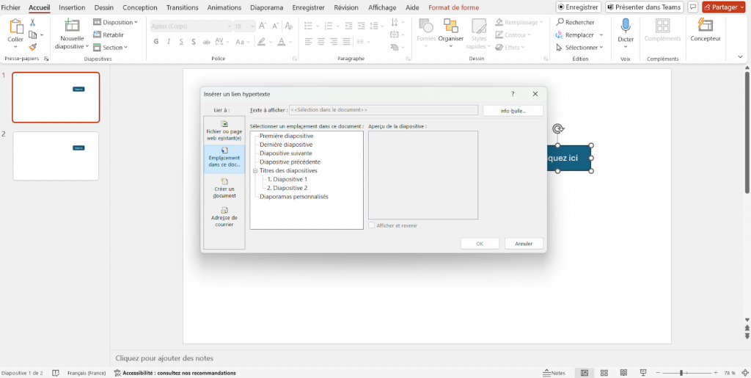
Task: Open the font name Aptos combo box
Action: pos(191,26)
